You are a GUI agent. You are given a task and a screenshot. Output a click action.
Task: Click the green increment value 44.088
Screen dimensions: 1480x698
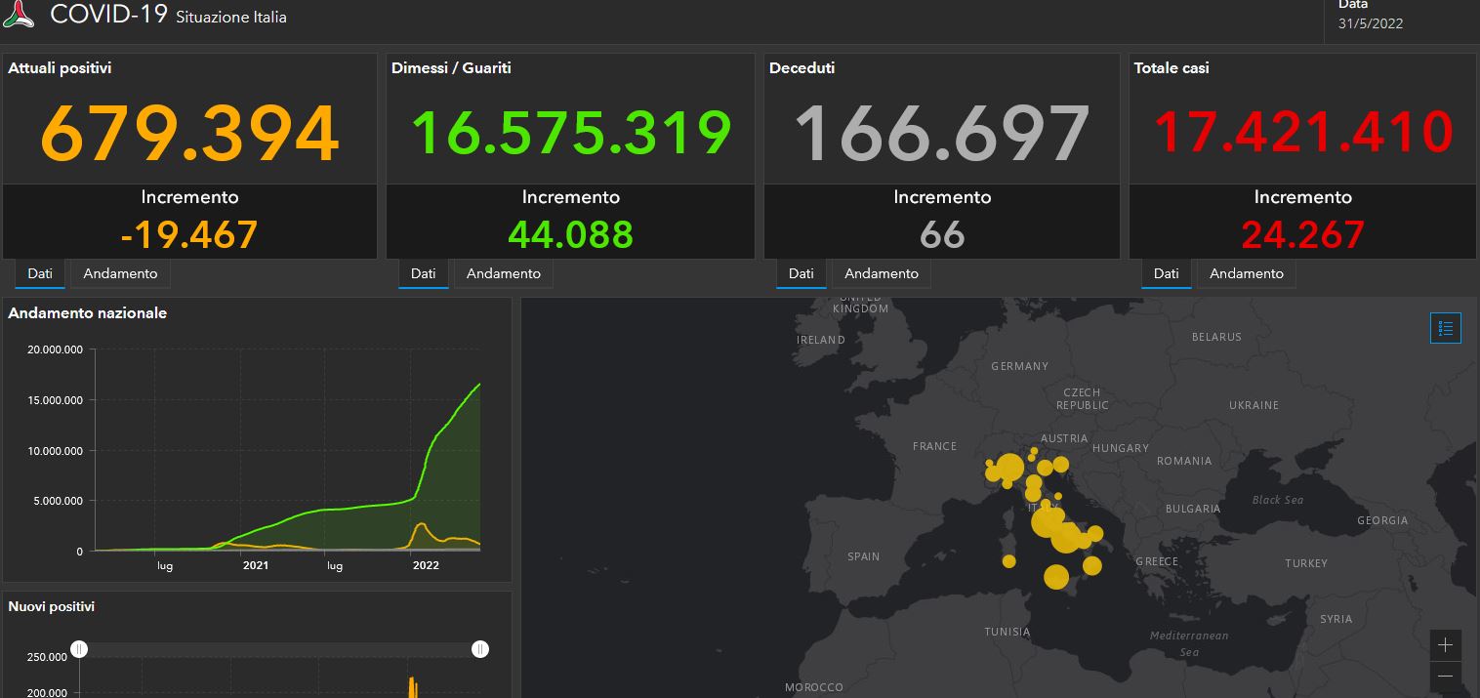[571, 234]
